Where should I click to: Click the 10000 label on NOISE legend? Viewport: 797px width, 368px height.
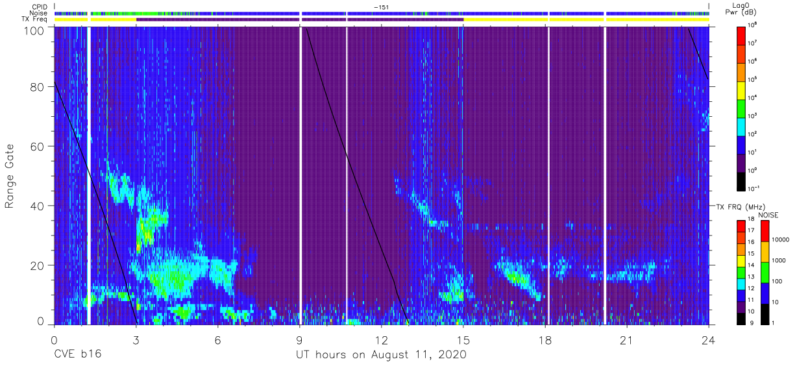pos(782,240)
